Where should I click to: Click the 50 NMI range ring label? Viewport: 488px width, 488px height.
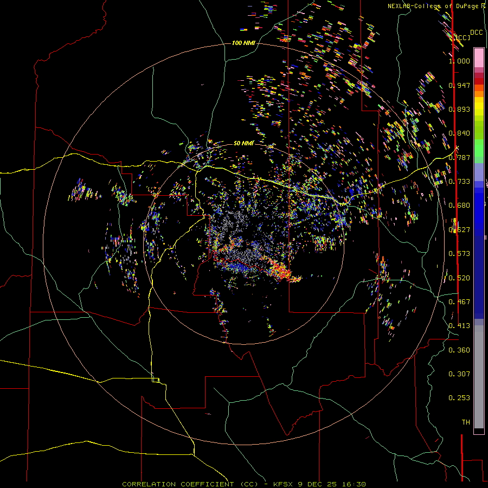click(243, 143)
